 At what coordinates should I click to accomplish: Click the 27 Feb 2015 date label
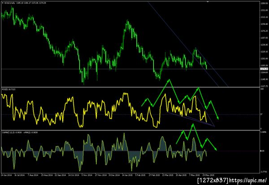coord(154,175)
